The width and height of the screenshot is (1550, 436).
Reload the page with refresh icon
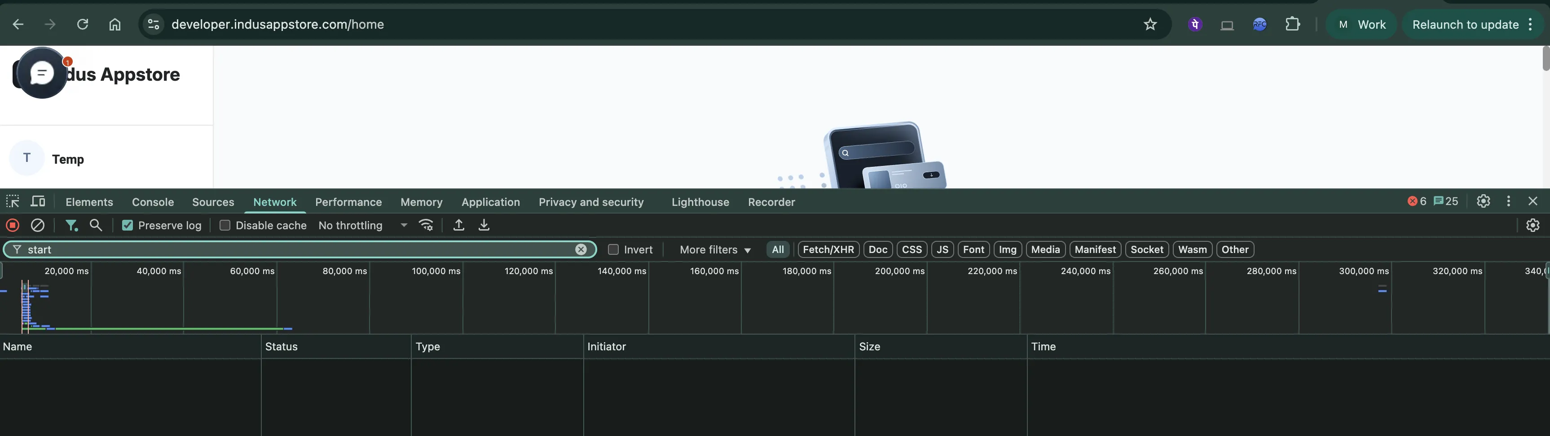pyautogui.click(x=83, y=25)
